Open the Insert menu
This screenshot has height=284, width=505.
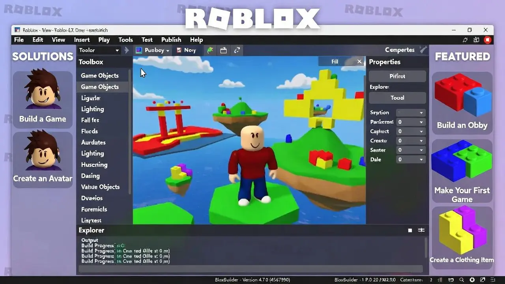tap(82, 40)
